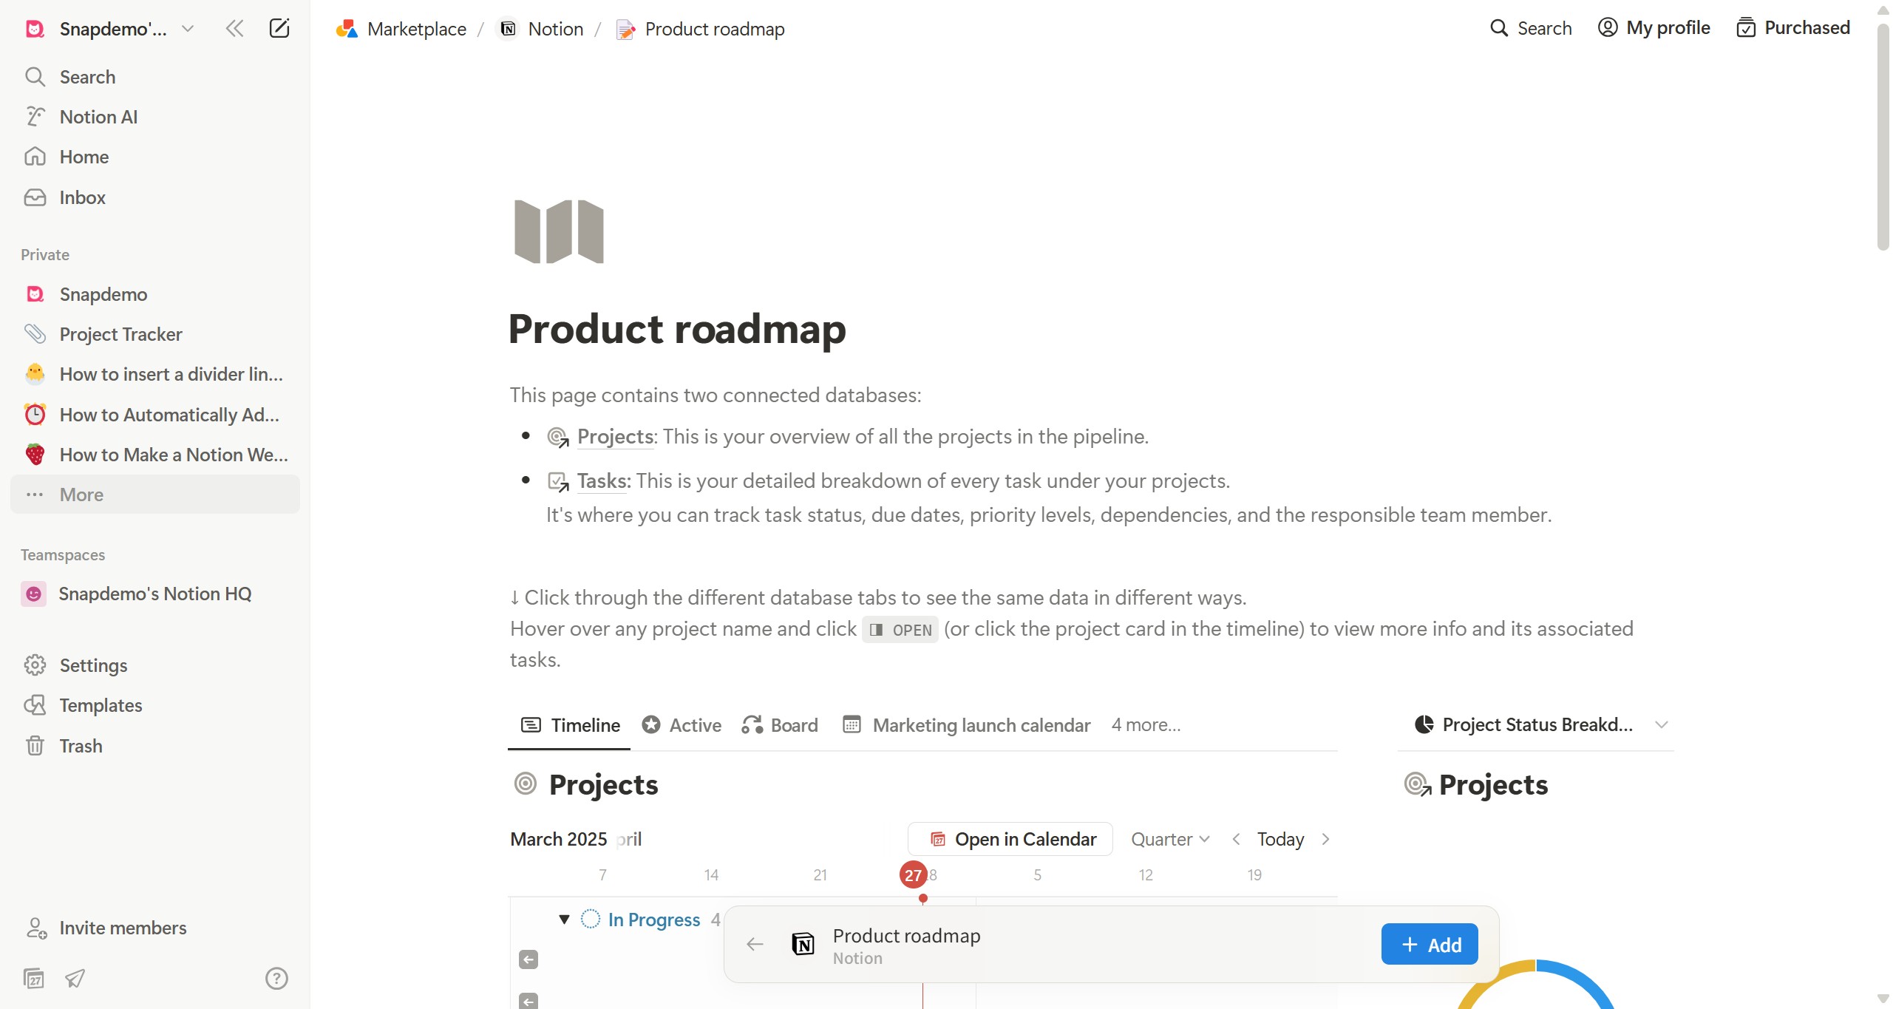Go to previous timeline period
The width and height of the screenshot is (1893, 1009).
point(1236,839)
